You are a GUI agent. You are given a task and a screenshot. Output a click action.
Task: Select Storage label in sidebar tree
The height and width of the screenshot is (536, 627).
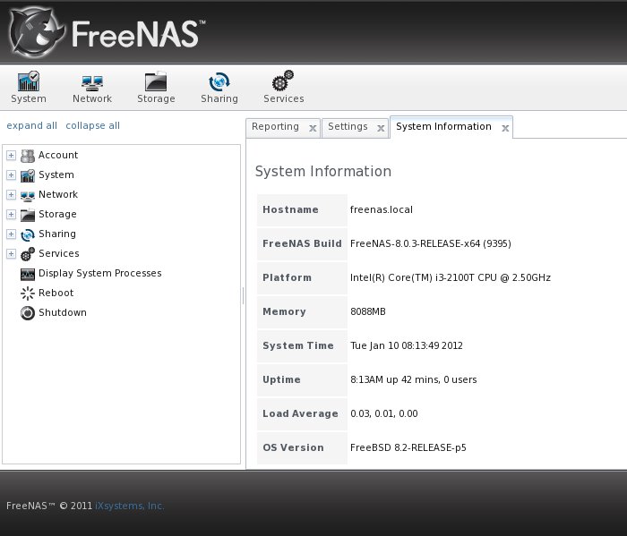pyautogui.click(x=57, y=214)
